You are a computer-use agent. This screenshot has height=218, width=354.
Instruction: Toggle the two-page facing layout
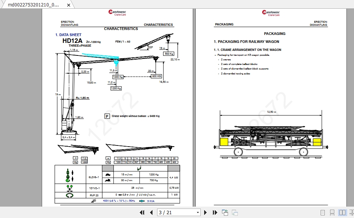(x=342, y=213)
